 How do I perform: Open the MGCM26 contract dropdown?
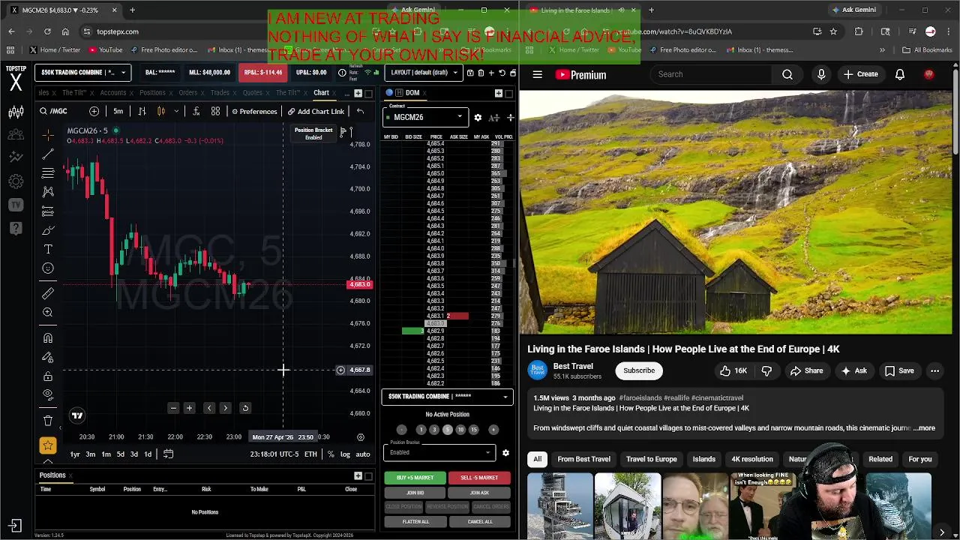click(x=424, y=117)
